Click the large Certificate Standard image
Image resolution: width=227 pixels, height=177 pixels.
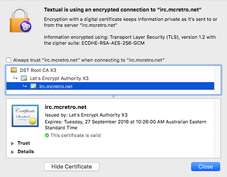25,116
